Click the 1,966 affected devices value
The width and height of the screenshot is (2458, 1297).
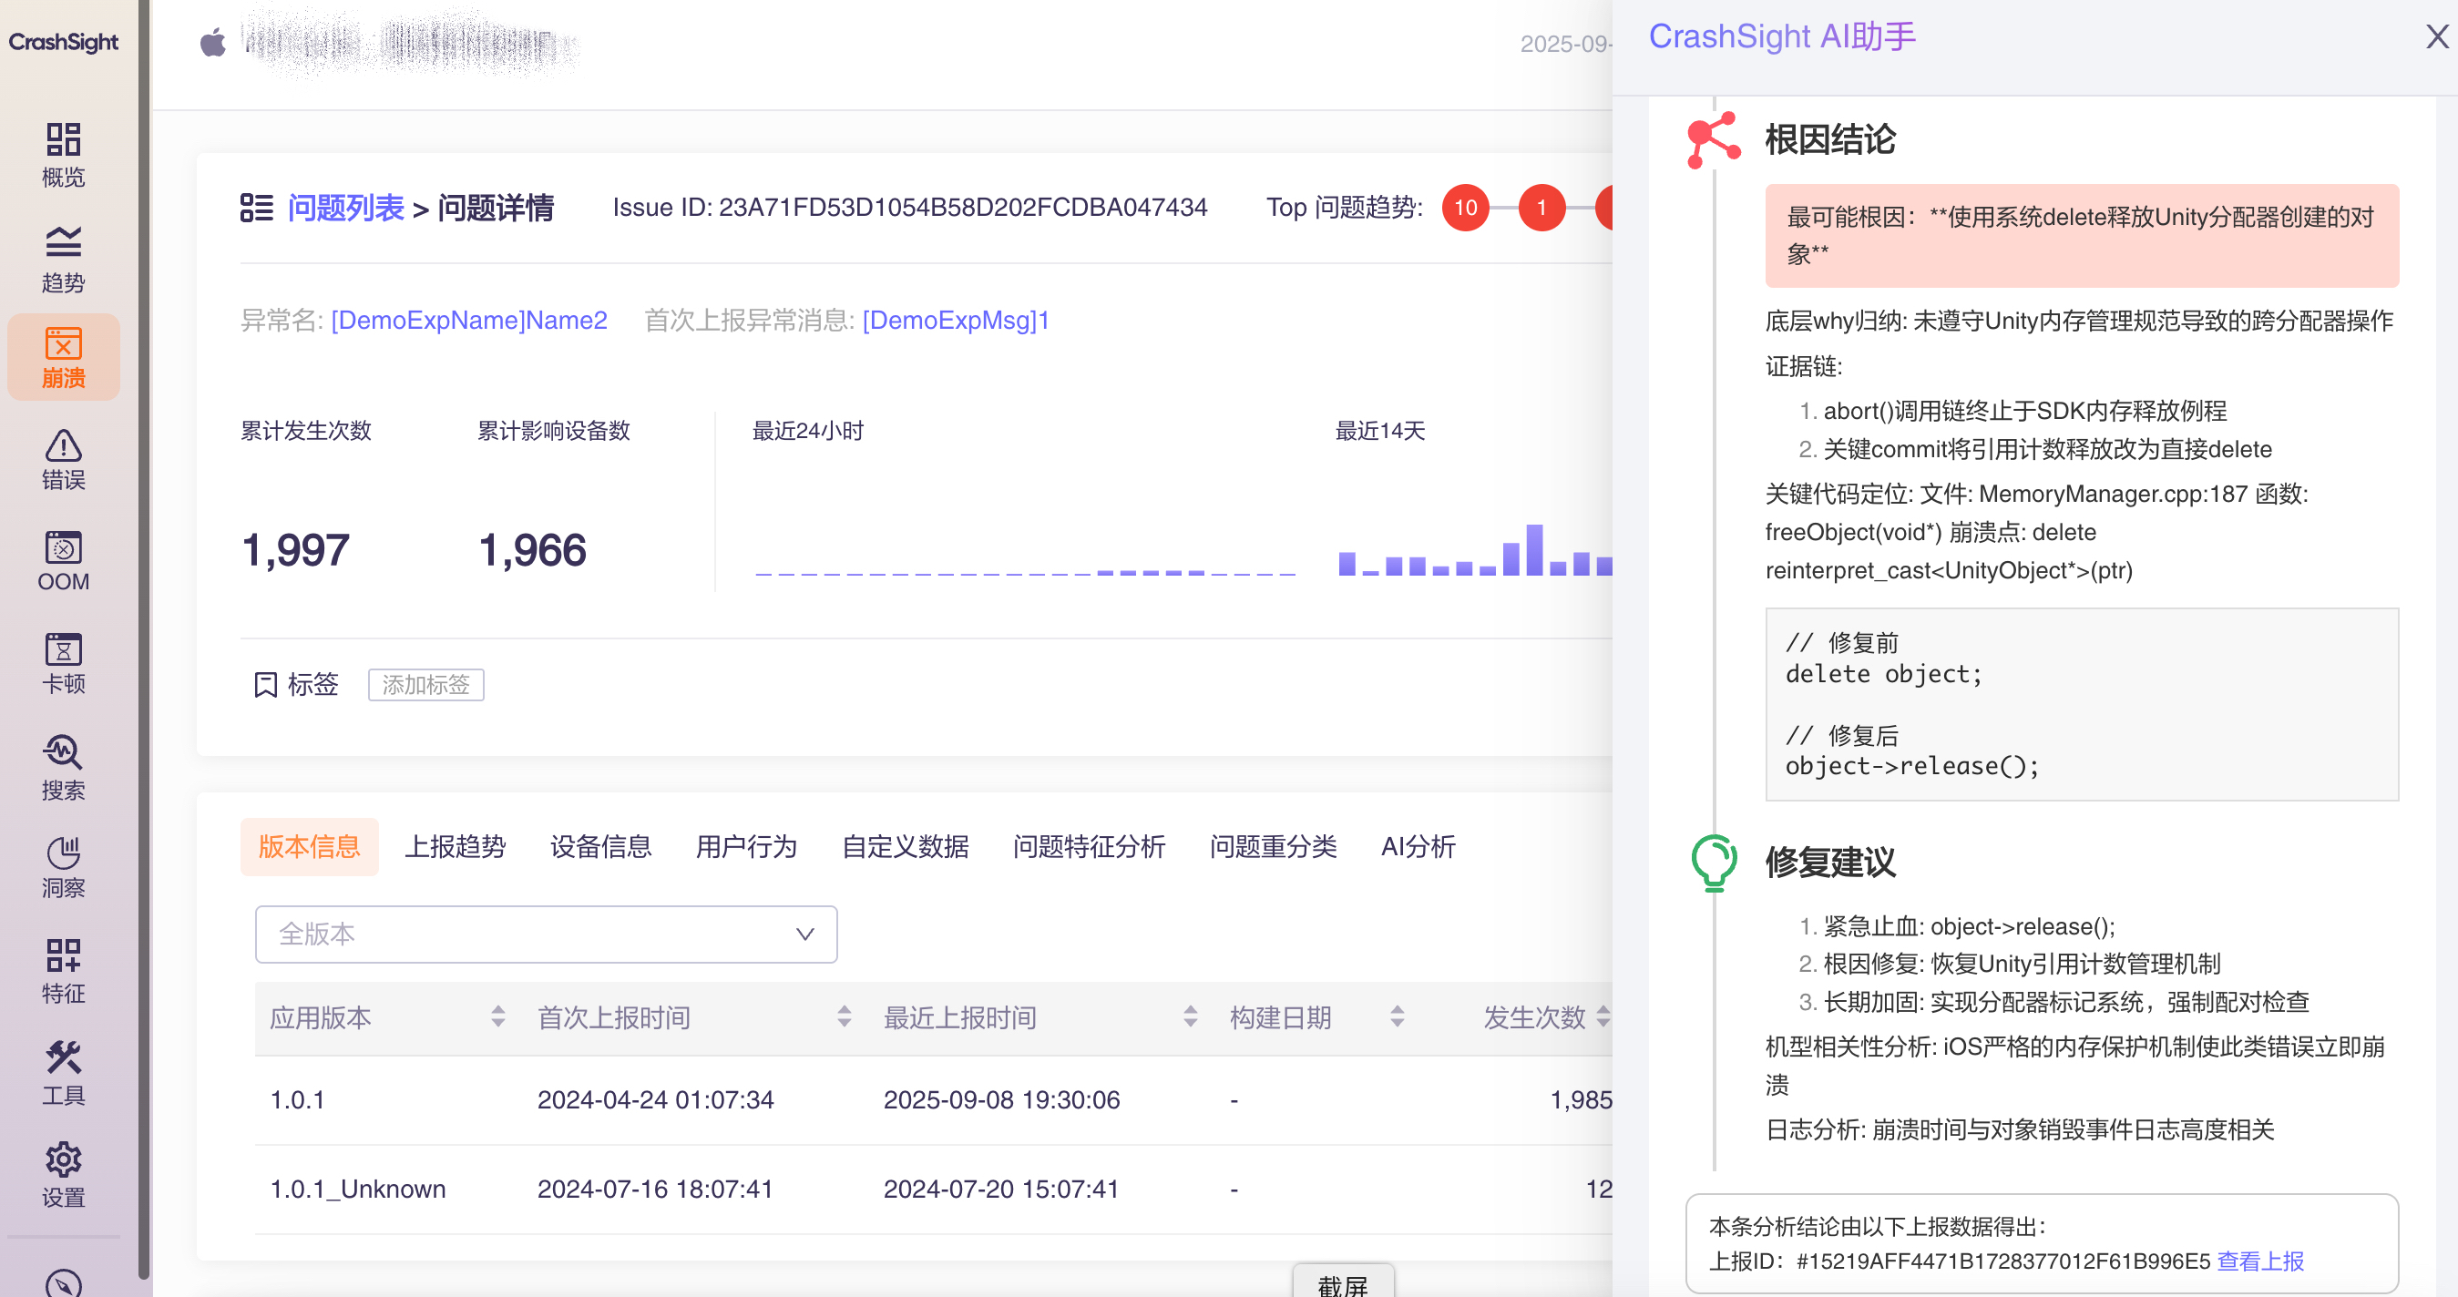pyautogui.click(x=532, y=550)
